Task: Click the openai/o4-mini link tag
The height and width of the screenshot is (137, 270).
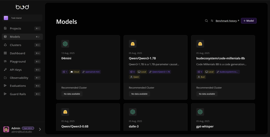Action: click(91, 72)
